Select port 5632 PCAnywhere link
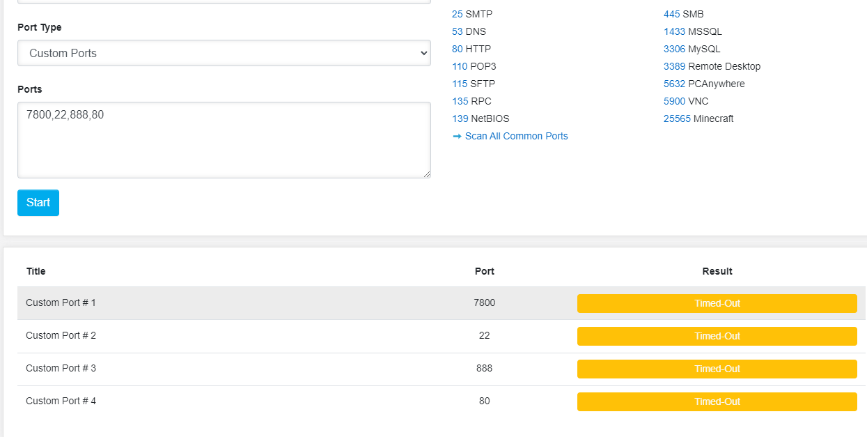867x437 pixels. pyautogui.click(x=674, y=84)
